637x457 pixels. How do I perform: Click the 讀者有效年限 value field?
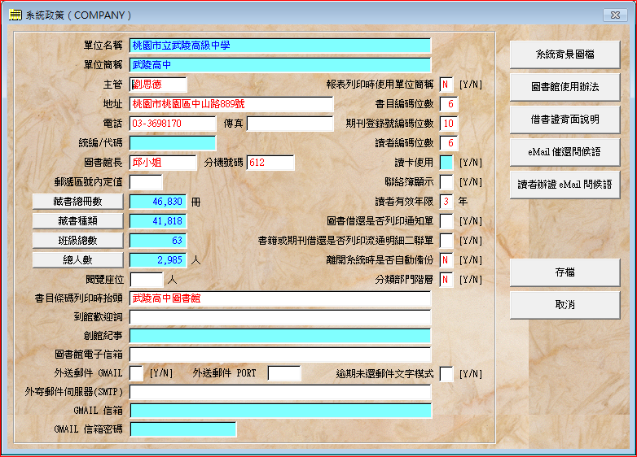(446, 202)
